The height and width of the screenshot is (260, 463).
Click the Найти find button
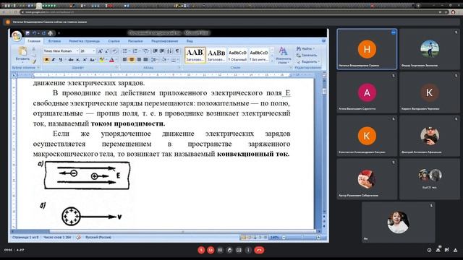click(306, 48)
